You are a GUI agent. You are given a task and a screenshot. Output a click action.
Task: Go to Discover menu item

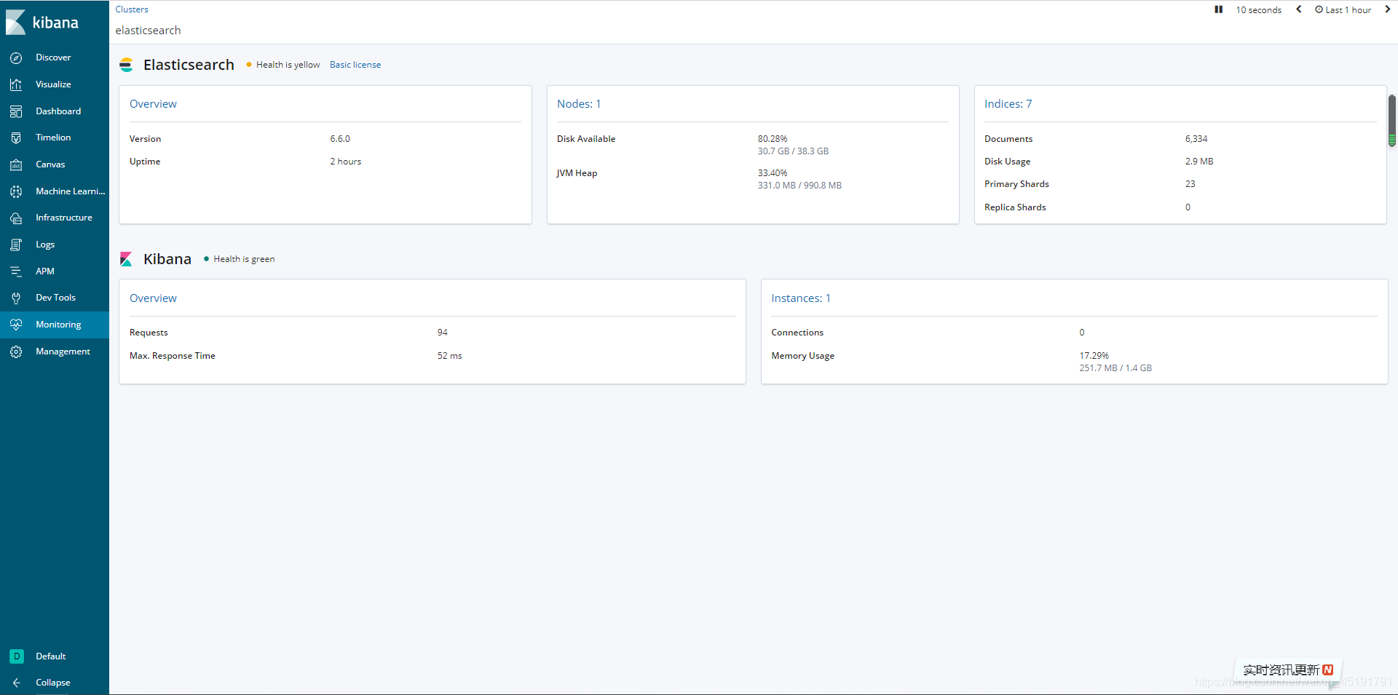(53, 57)
